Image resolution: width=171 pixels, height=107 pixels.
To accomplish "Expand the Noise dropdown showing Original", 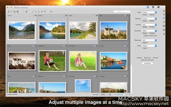I will coord(149,46).
